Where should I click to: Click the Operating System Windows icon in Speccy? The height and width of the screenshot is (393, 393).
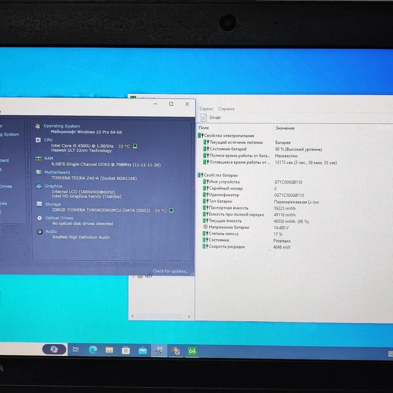coord(38,126)
